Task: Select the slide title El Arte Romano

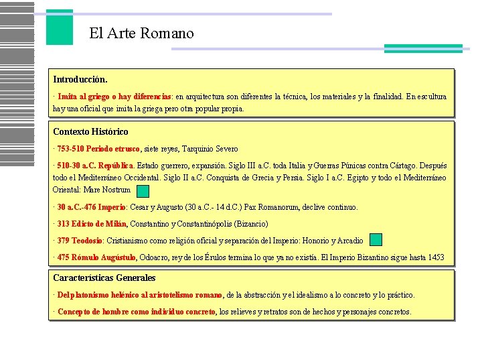Action: tap(141, 34)
